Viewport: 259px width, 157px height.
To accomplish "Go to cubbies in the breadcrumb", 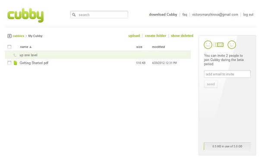I will (19, 36).
